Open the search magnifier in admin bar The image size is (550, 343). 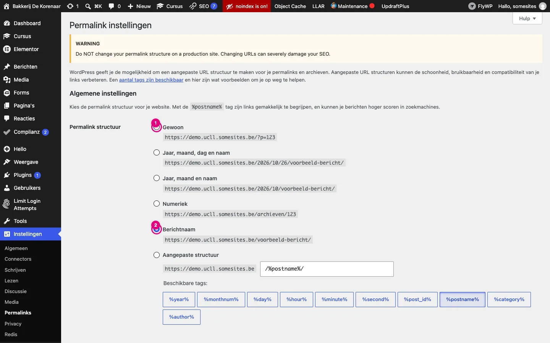[x=88, y=6]
